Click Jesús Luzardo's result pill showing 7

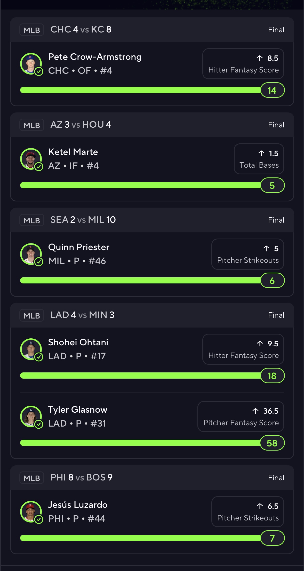click(x=273, y=538)
